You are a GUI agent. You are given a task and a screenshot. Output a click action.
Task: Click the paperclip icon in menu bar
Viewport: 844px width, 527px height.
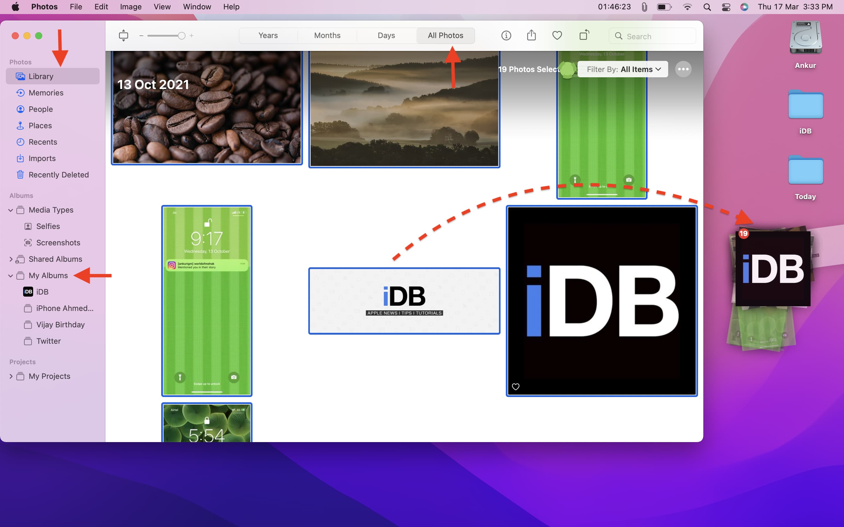(x=644, y=7)
